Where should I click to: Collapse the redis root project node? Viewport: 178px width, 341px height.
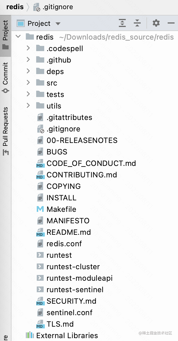tap(18, 36)
